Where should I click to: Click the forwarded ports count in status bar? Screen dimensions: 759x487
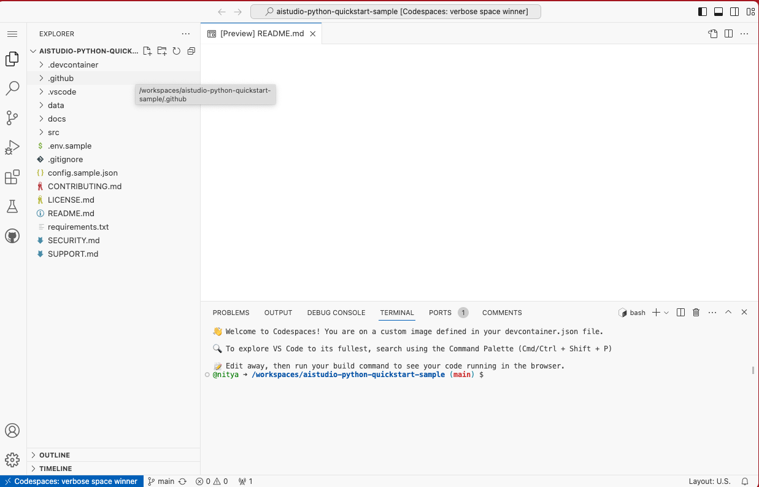click(x=245, y=481)
